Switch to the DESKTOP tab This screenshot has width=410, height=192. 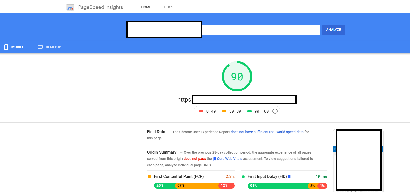pyautogui.click(x=49, y=47)
